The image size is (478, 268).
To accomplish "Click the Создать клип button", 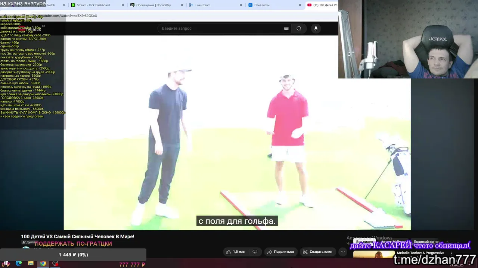I will coord(317,252).
